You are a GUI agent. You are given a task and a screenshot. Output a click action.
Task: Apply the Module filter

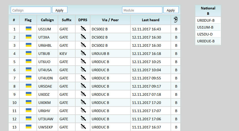point(171,10)
